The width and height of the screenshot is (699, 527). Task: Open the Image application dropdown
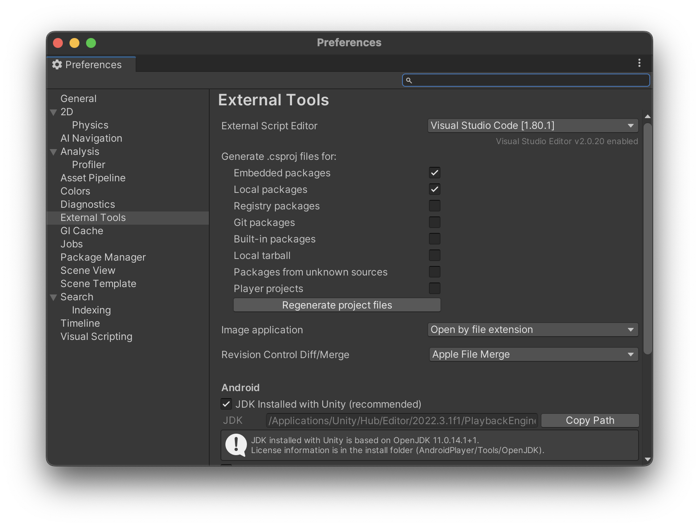click(533, 330)
